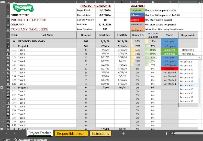Viewport: 203px width, 141px height.
Task: Choose Resource 16 from dropdown list
Action: pos(188,93)
